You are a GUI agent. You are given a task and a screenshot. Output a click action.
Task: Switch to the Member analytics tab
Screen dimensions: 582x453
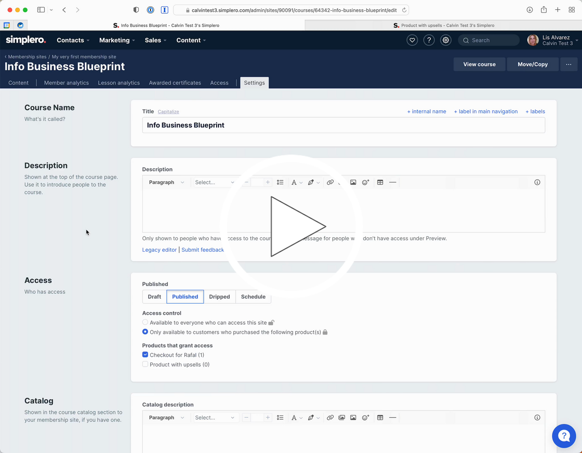point(66,83)
